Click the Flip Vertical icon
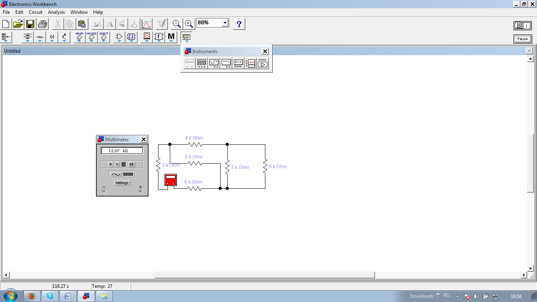The height and width of the screenshot is (302, 537). point(121,24)
